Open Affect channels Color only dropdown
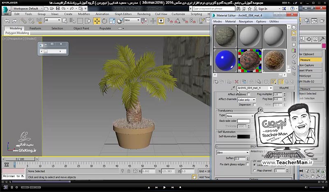329x192 pixels. click(246, 99)
